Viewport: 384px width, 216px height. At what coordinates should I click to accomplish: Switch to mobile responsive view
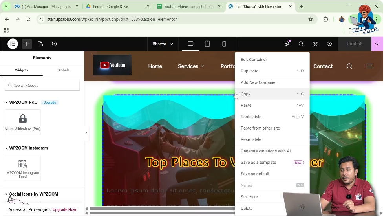tap(224, 44)
